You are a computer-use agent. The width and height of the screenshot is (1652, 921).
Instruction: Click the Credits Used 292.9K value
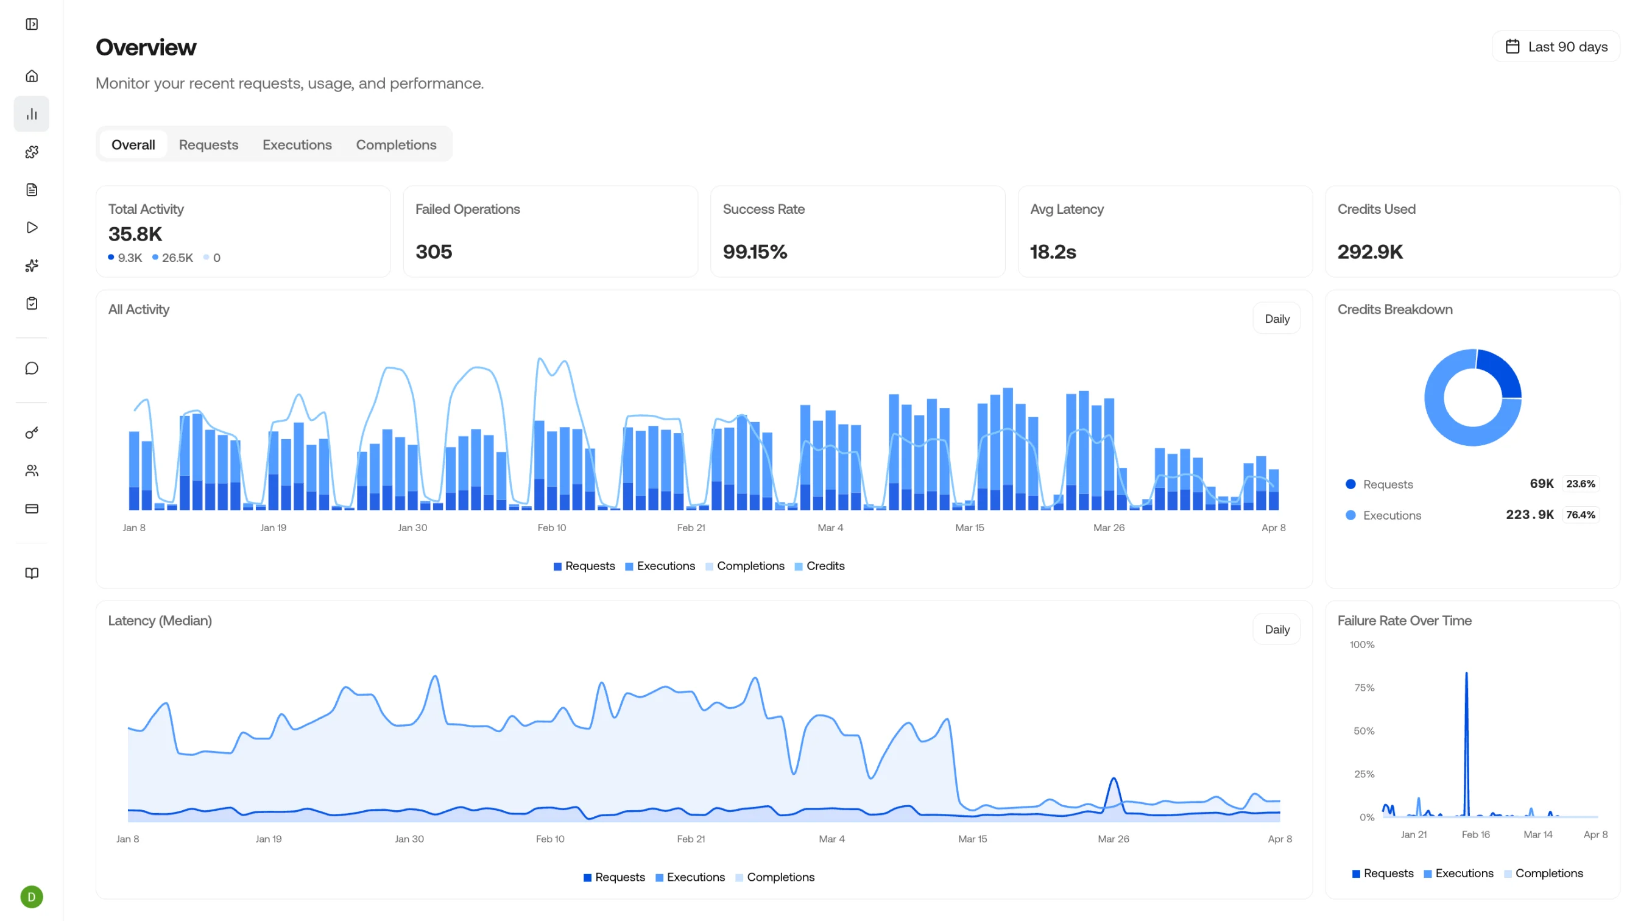point(1370,252)
